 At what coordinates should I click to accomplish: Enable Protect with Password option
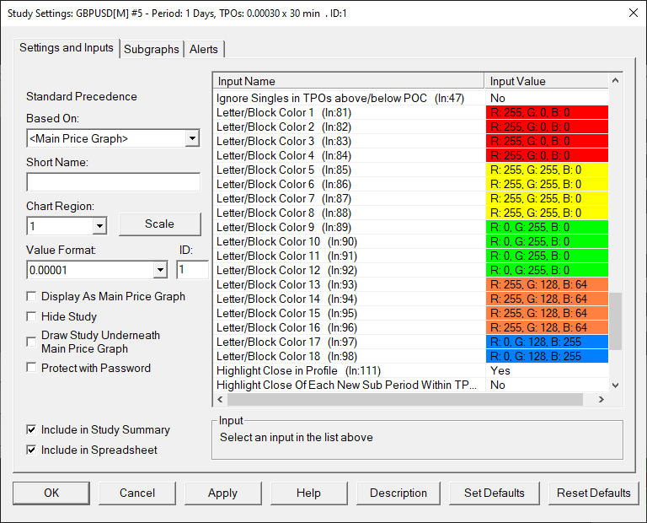tap(32, 368)
